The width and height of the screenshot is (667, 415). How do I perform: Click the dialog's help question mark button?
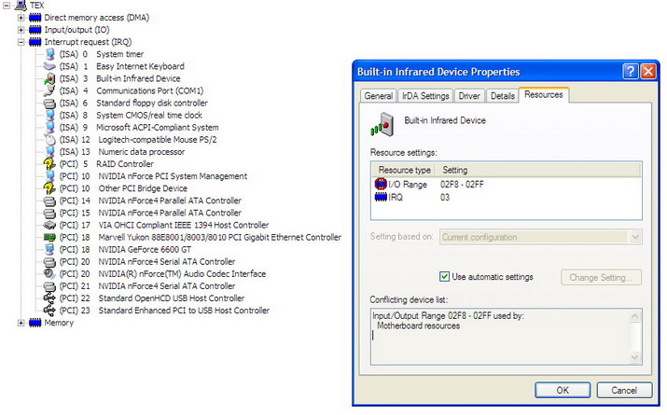(630, 72)
